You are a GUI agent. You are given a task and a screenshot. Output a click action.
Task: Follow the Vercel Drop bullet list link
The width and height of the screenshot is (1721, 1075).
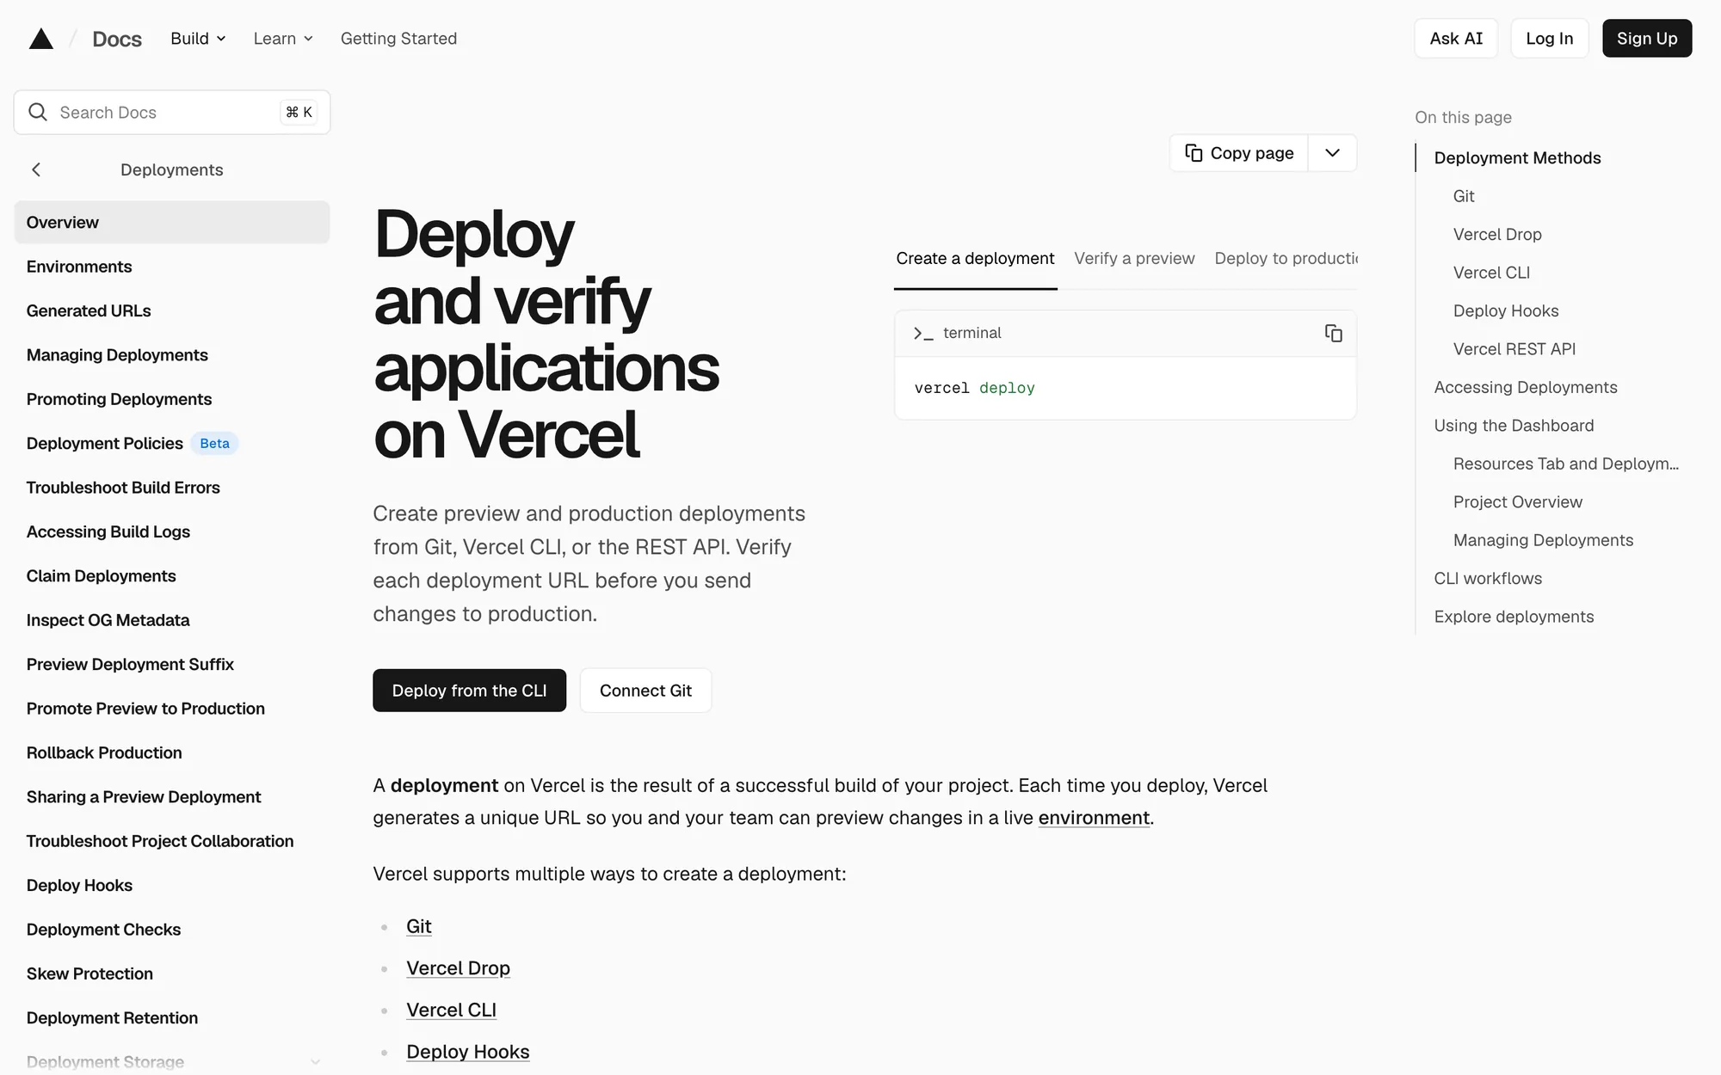coord(458,968)
